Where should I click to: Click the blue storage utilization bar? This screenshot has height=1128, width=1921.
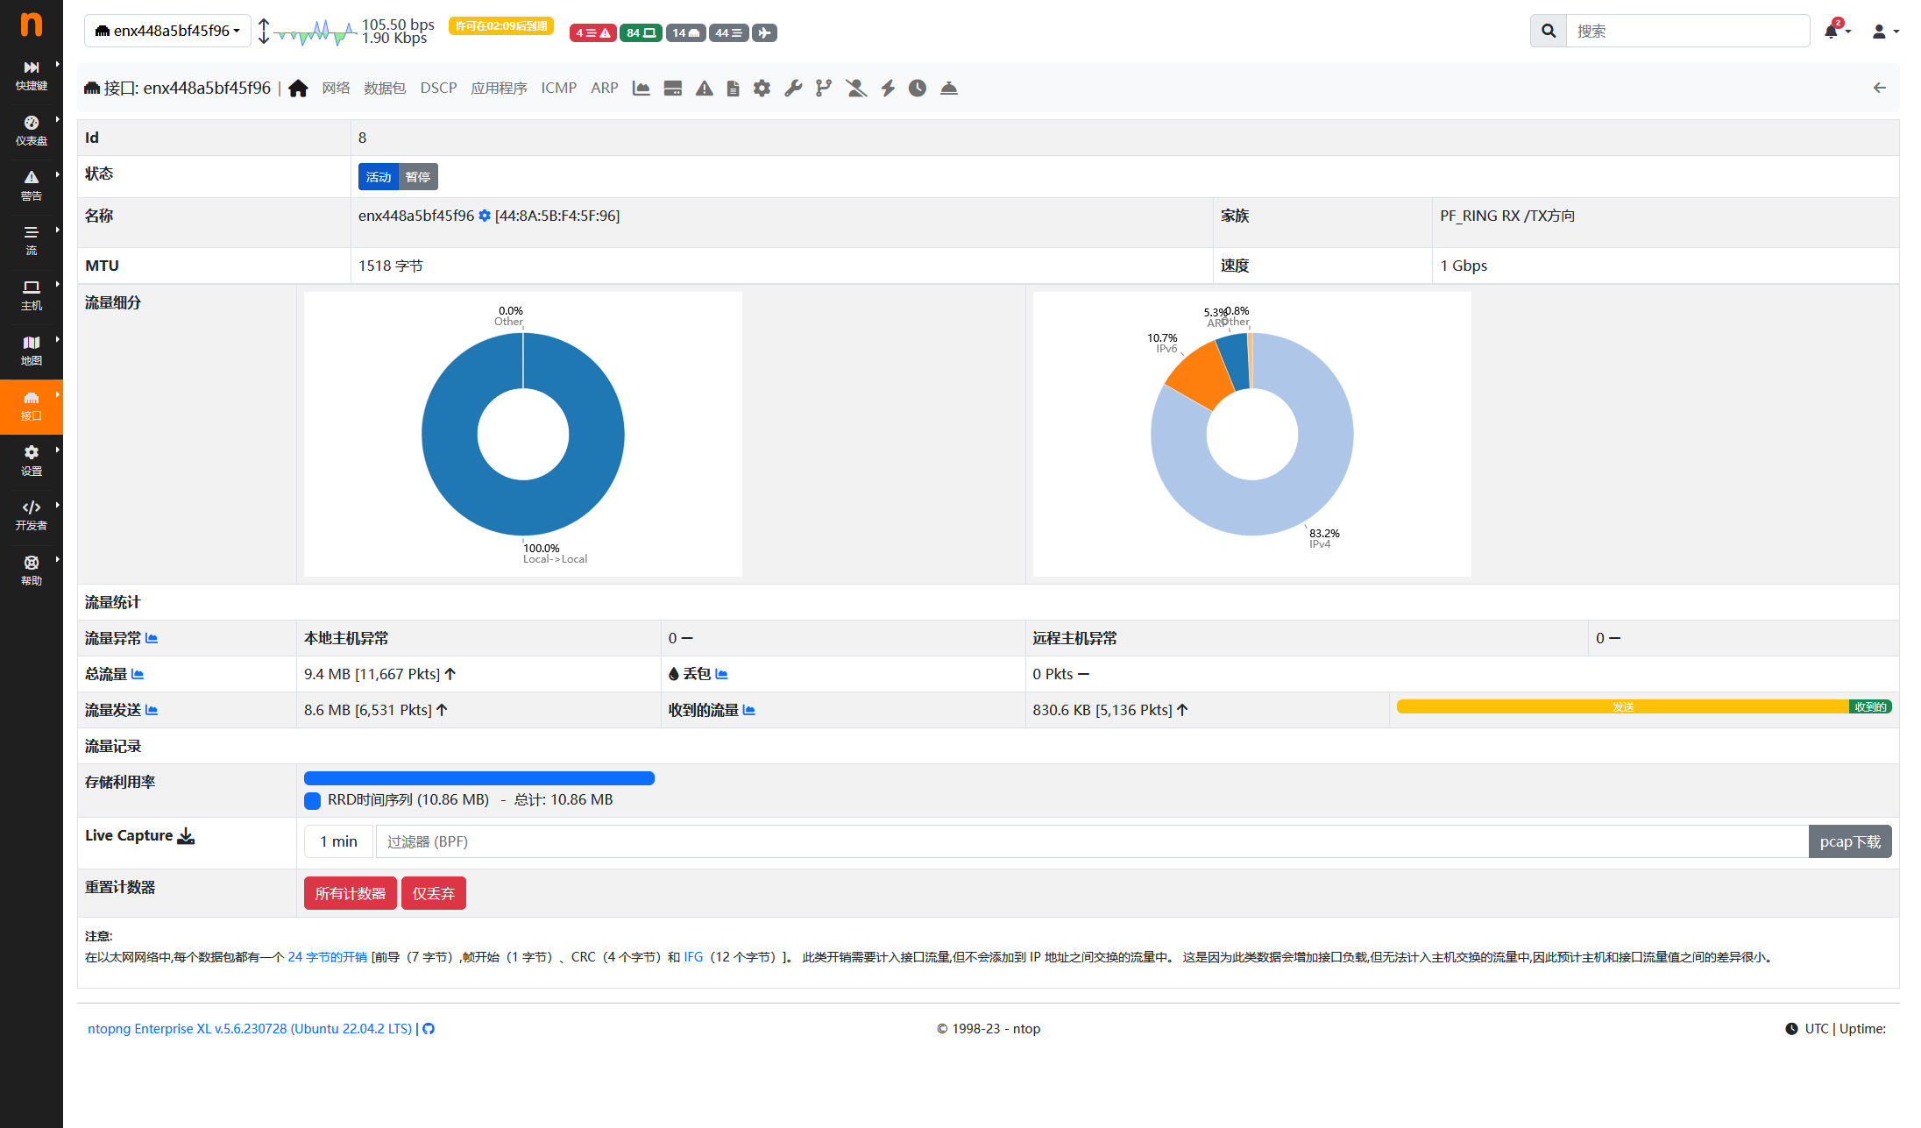479,778
